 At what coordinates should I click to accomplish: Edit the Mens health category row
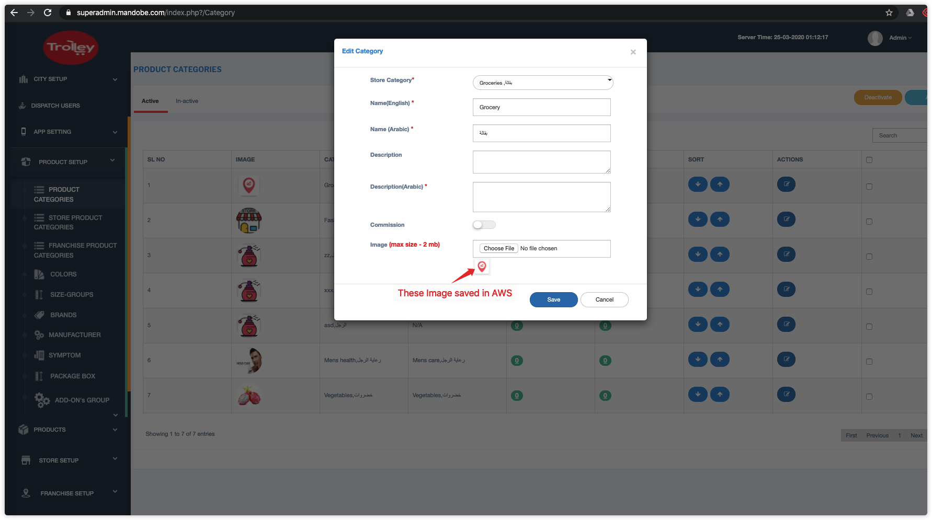coord(786,360)
